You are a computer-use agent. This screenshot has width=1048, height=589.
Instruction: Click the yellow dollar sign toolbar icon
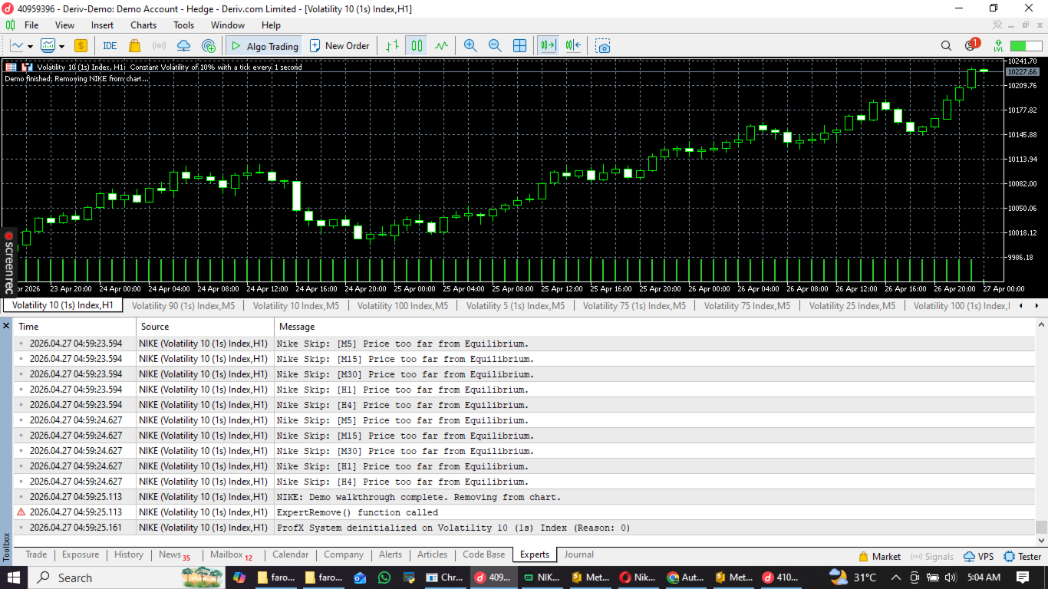click(80, 46)
